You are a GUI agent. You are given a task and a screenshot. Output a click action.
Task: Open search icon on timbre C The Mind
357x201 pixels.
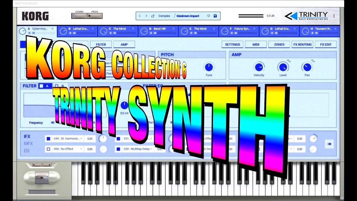coord(133,28)
